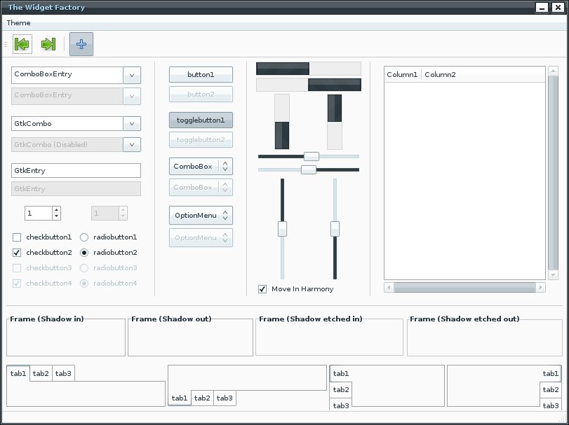Click the horizontal scrollbar right arrow
569x425 pixels.
(541, 288)
